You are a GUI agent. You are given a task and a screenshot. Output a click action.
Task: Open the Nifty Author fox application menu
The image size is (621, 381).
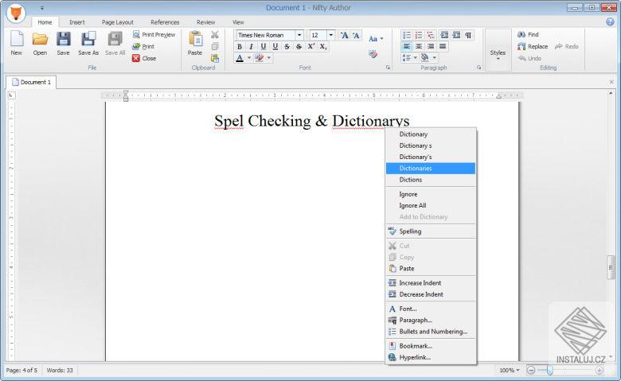(16, 13)
